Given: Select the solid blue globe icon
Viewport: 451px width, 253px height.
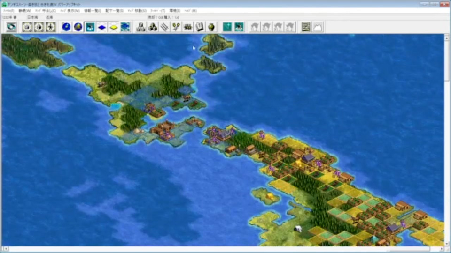Looking at the screenshot, I should (x=66, y=27).
